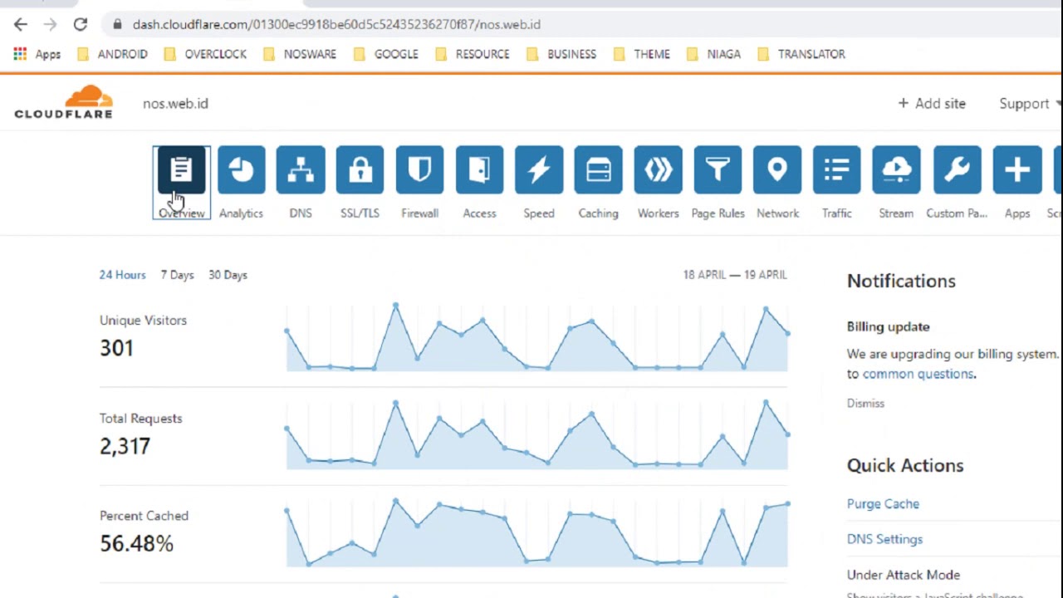Click the Percent Cached chart
Viewport: 1063px width, 598px height.
pos(536,533)
